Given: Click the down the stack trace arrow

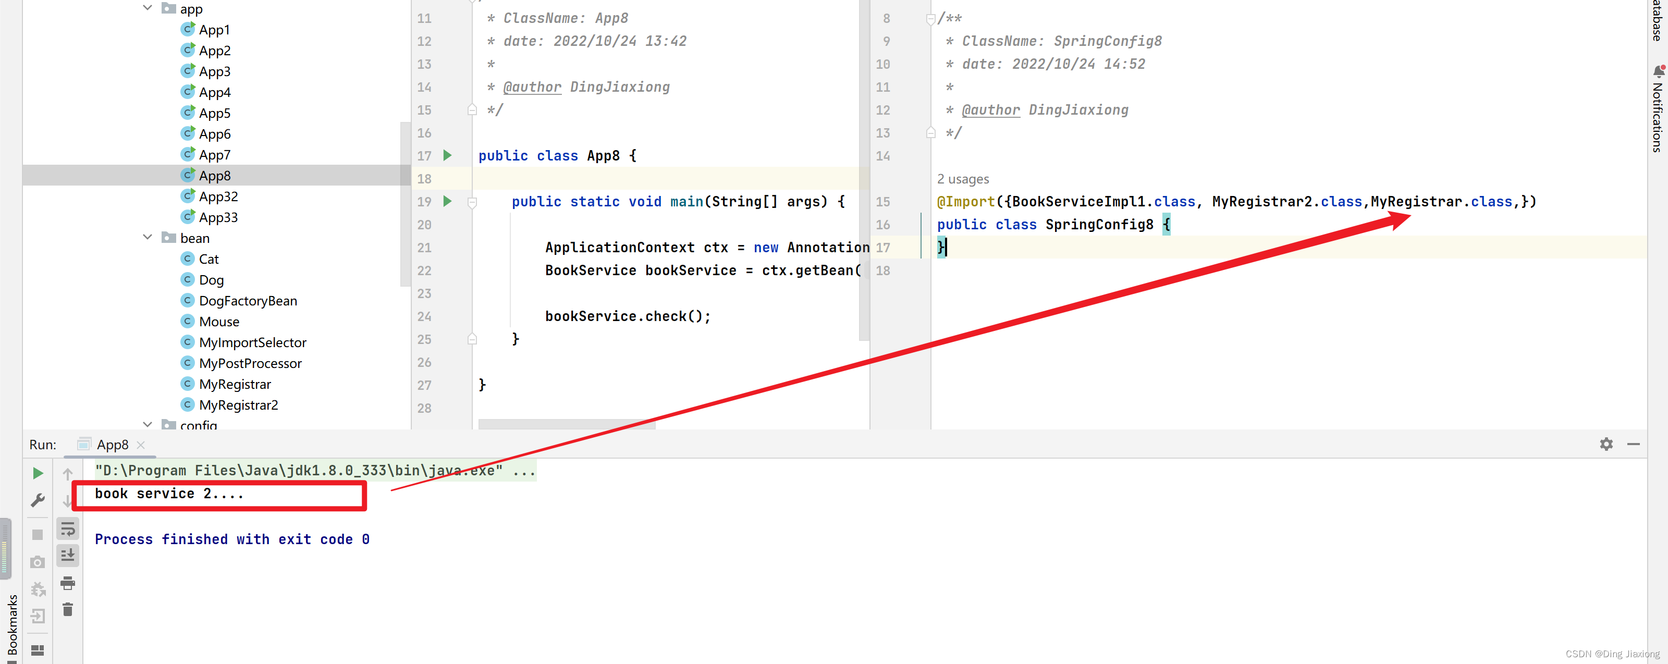Looking at the screenshot, I should pyautogui.click(x=67, y=500).
